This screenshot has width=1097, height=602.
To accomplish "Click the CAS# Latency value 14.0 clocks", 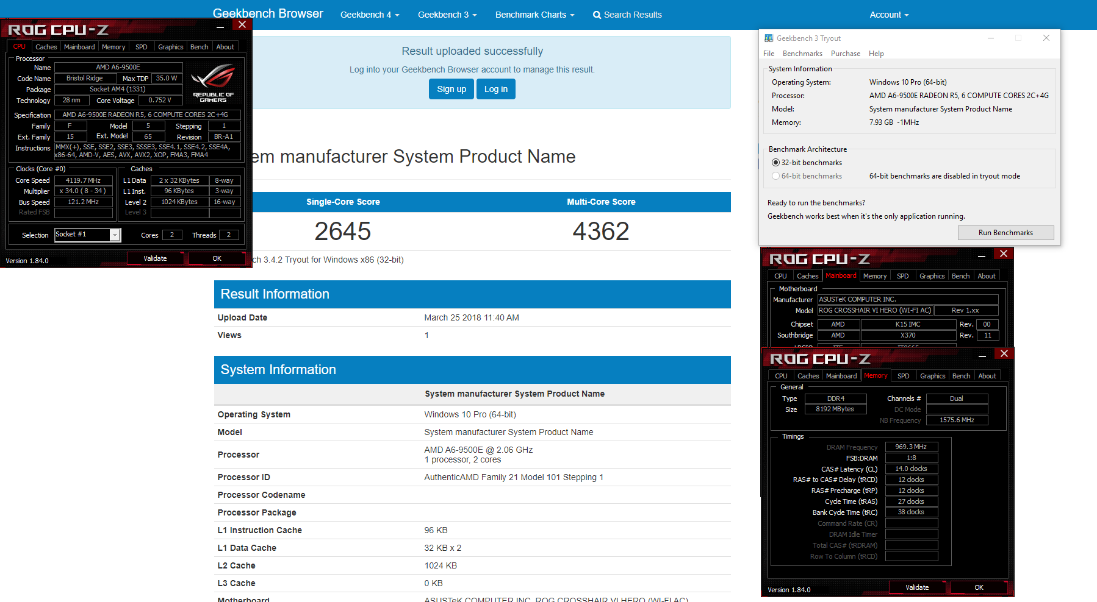I will click(912, 469).
